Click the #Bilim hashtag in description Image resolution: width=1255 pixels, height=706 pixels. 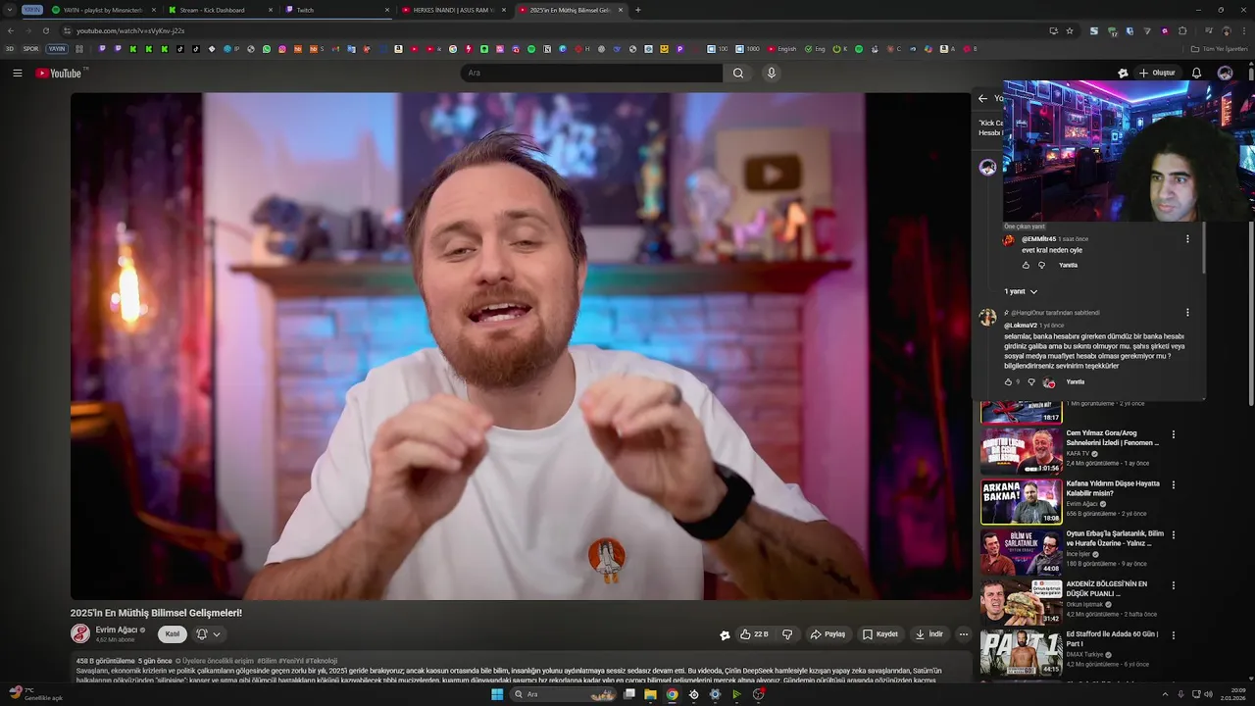pos(267,661)
